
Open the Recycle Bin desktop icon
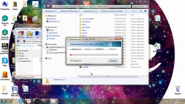[177, 90]
